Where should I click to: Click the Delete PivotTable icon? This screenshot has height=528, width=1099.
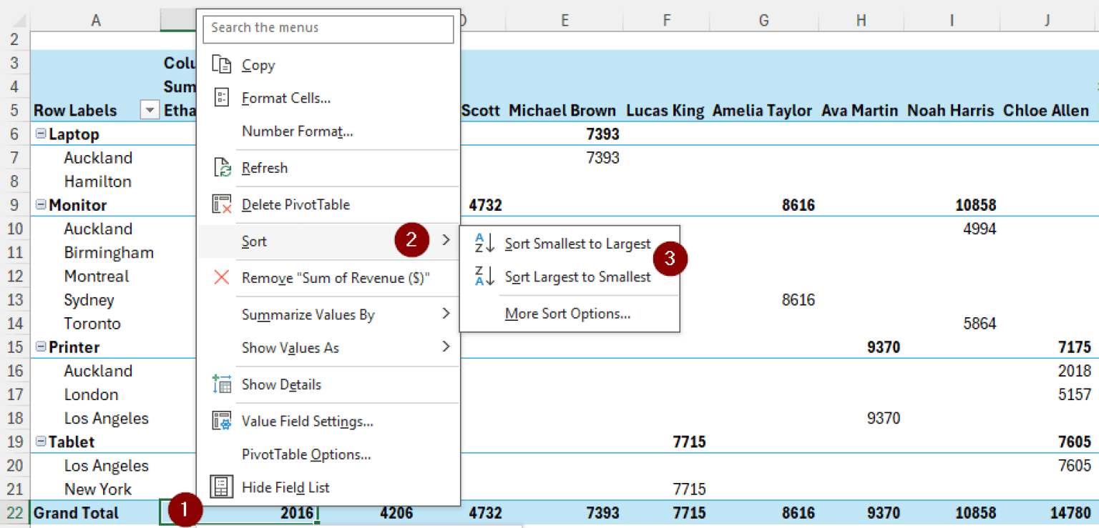click(x=223, y=204)
